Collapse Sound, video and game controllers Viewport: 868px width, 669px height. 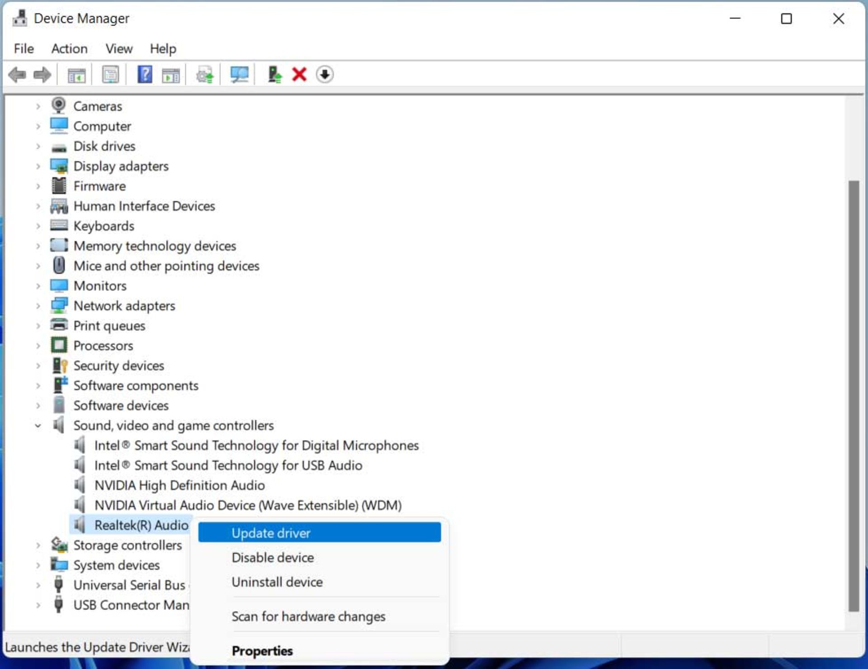coord(38,426)
